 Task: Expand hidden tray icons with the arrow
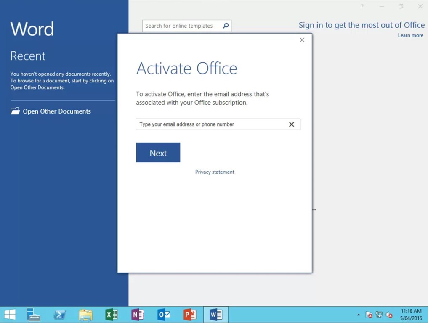[x=359, y=315]
